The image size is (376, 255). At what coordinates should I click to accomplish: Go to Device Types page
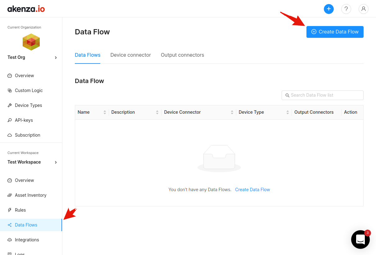pos(28,105)
